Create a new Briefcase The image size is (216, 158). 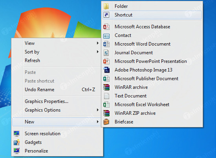[152, 122]
